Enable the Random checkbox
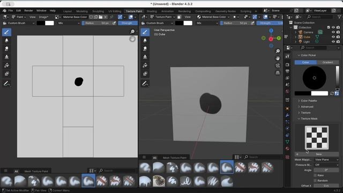This screenshot has width=343, height=193. (x=315, y=181)
